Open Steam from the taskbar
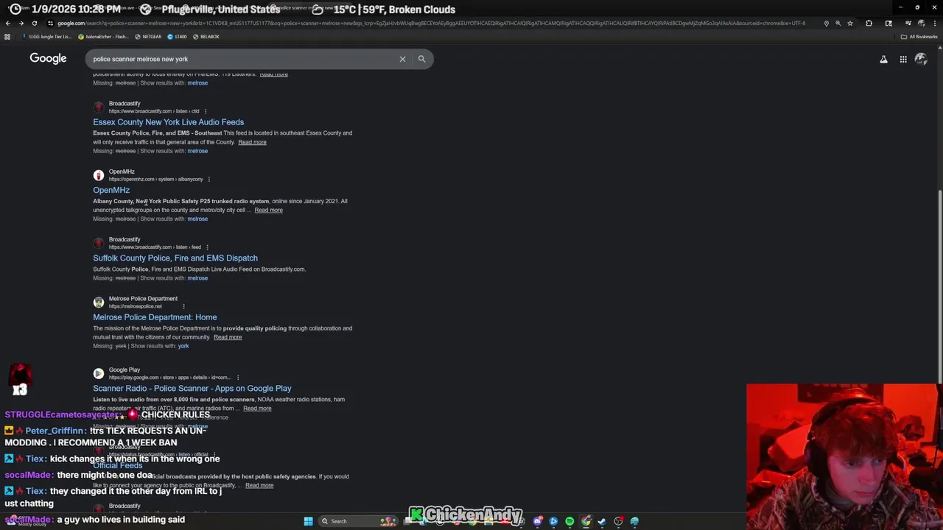This screenshot has width=943, height=530. 602,521
